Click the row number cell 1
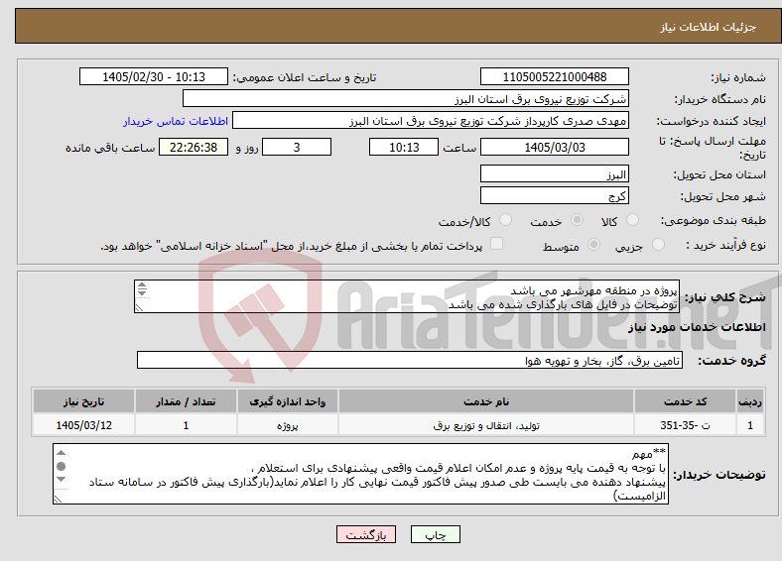The image size is (782, 561). 750,425
